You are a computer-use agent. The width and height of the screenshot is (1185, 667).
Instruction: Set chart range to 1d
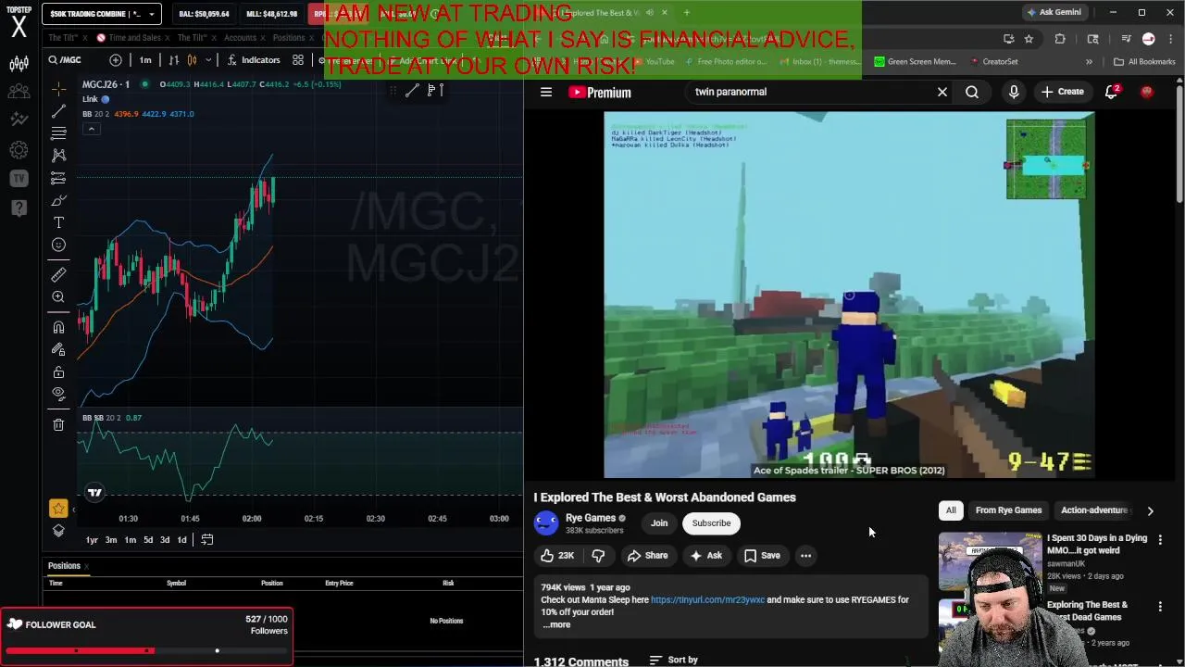tap(181, 540)
